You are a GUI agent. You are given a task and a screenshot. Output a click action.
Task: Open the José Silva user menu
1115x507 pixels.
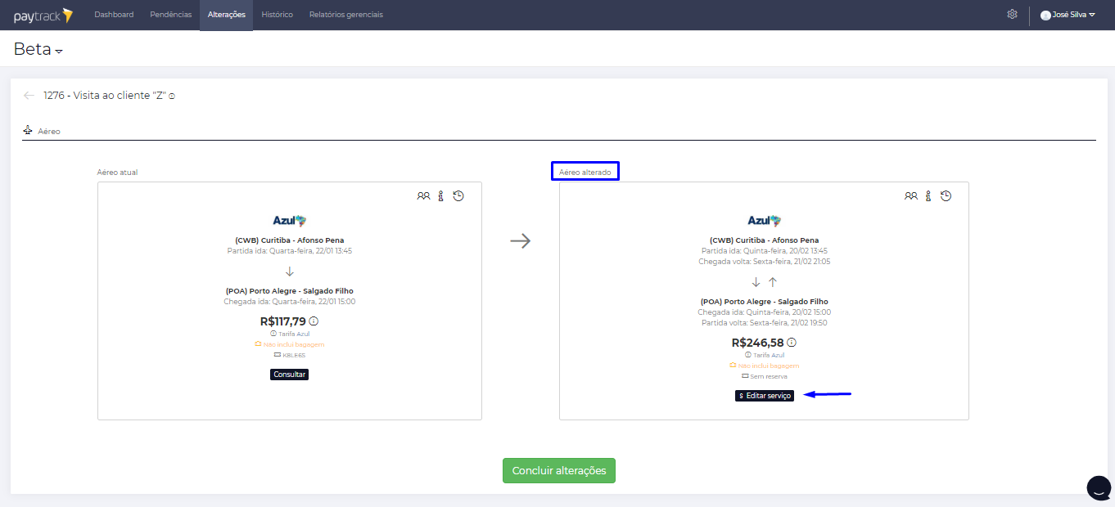coord(1068,15)
